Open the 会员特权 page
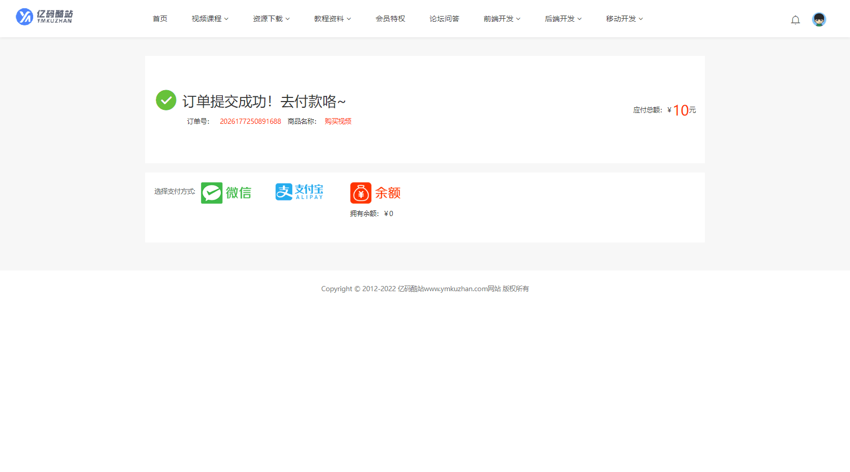Viewport: 850px width, 472px height. point(390,19)
